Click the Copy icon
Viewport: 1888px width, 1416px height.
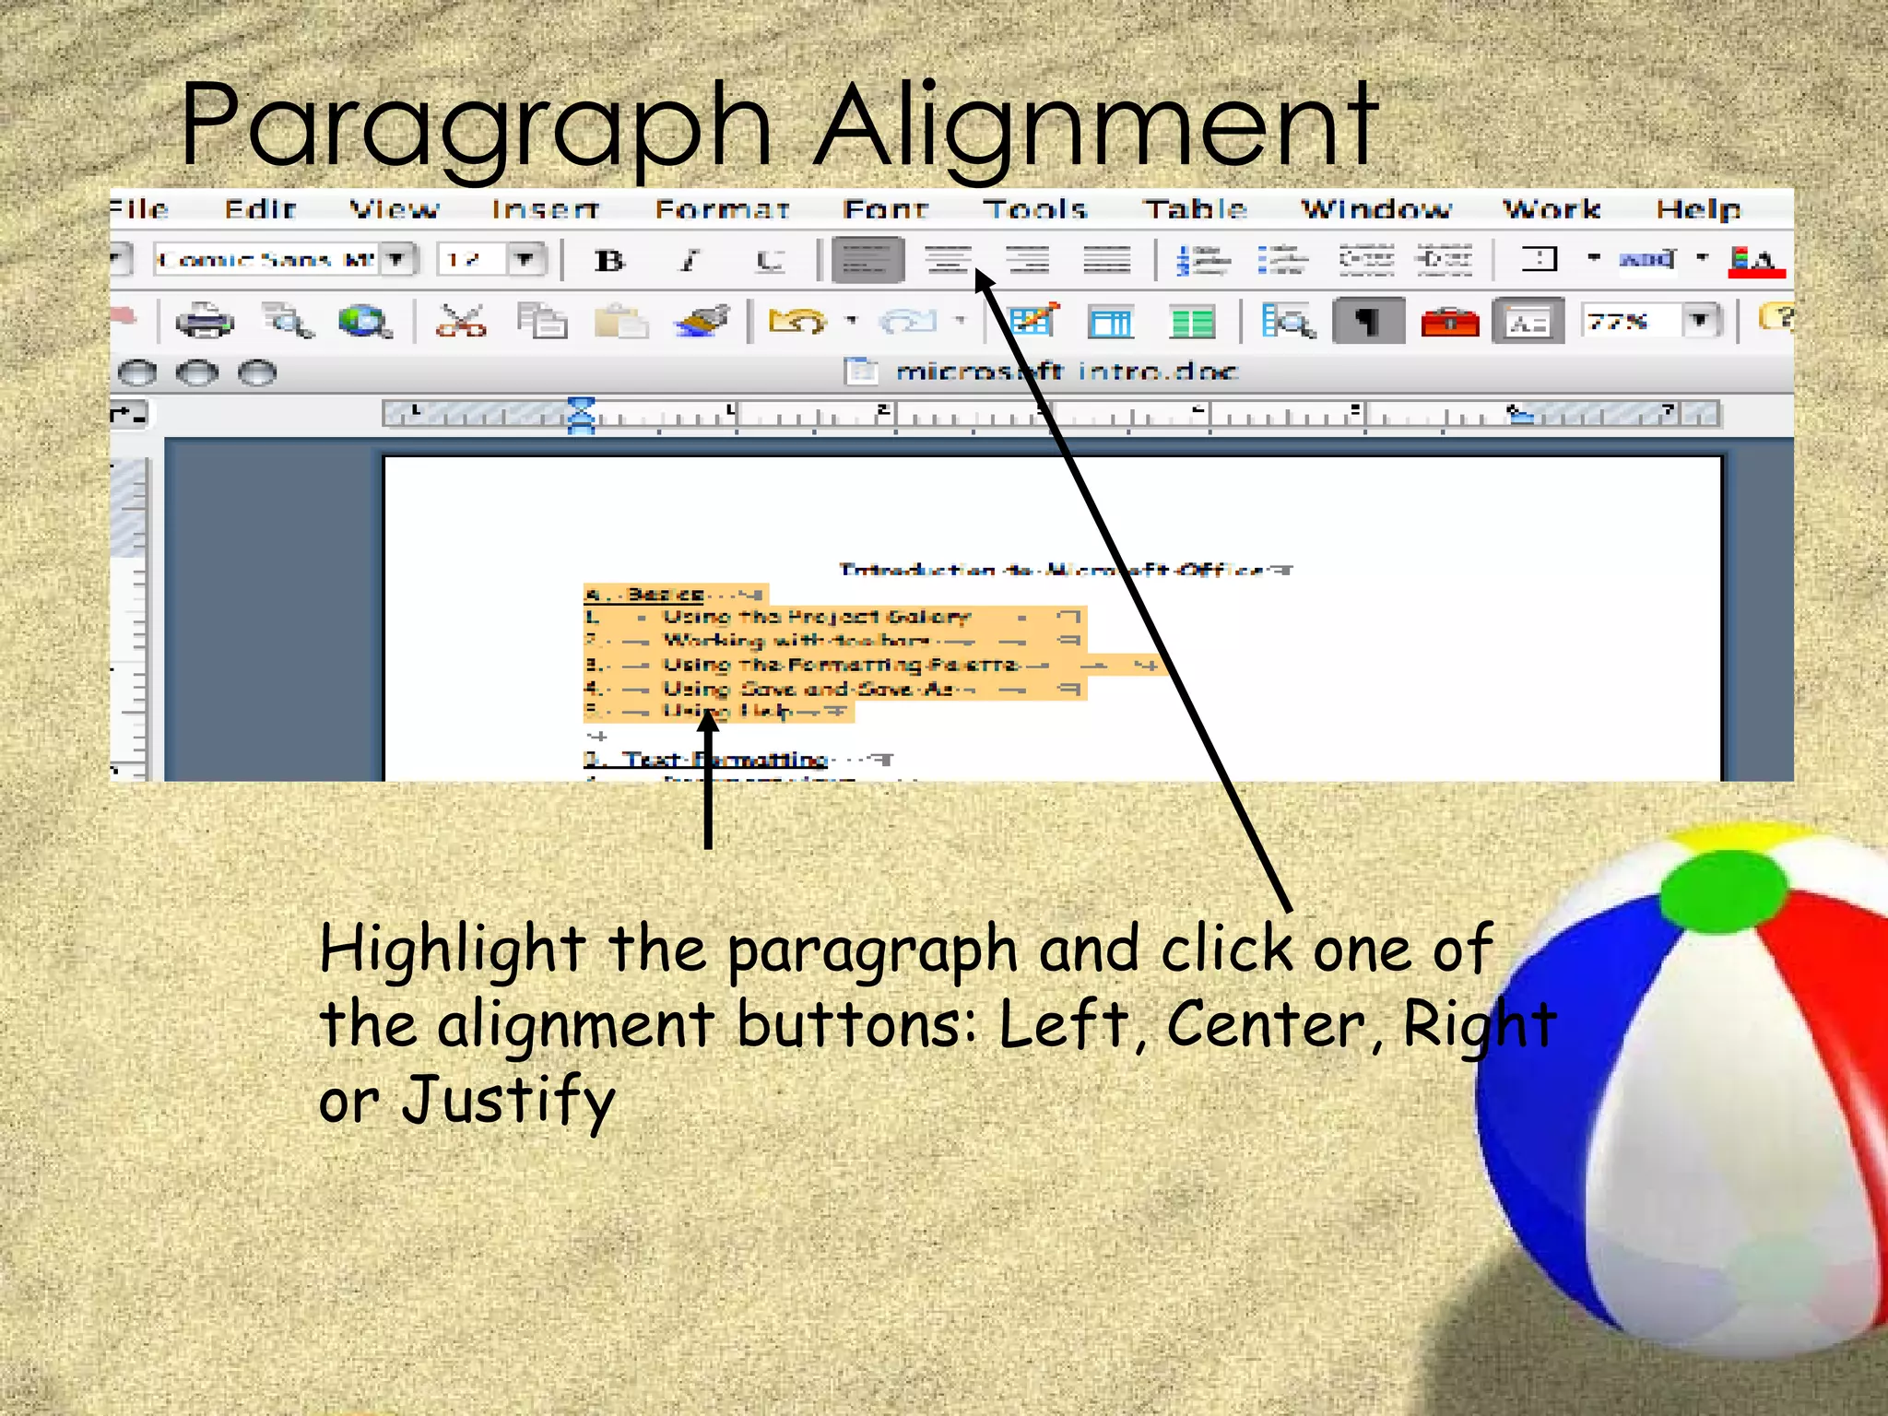tap(542, 322)
